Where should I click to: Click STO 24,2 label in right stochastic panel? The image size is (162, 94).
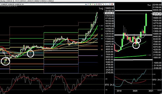tap(157, 80)
